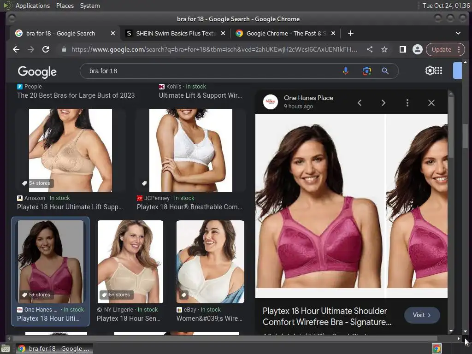Open the One Hanes Place source link
The width and height of the screenshot is (472, 354).
point(308,98)
